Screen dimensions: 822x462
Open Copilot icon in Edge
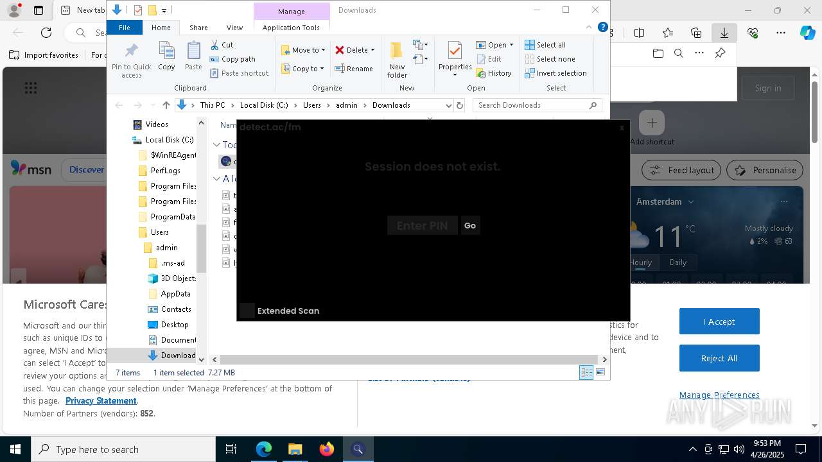tap(807, 33)
